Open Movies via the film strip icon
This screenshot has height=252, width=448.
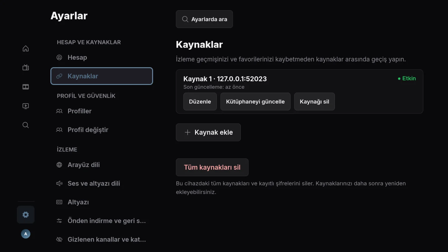tap(26, 87)
